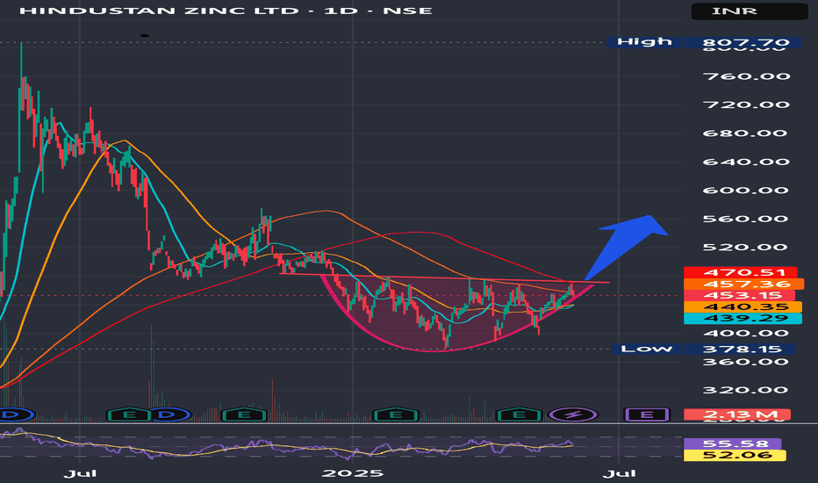This screenshot has width=818, height=483.
Task: Click the 760.00 price axis label
Action: point(746,76)
